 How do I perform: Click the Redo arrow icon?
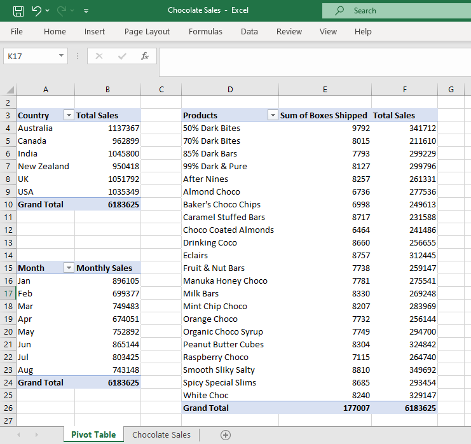(62, 11)
